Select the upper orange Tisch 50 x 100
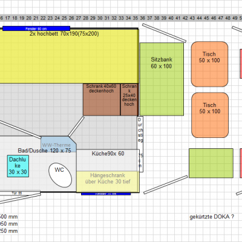 (x=209, y=64)
